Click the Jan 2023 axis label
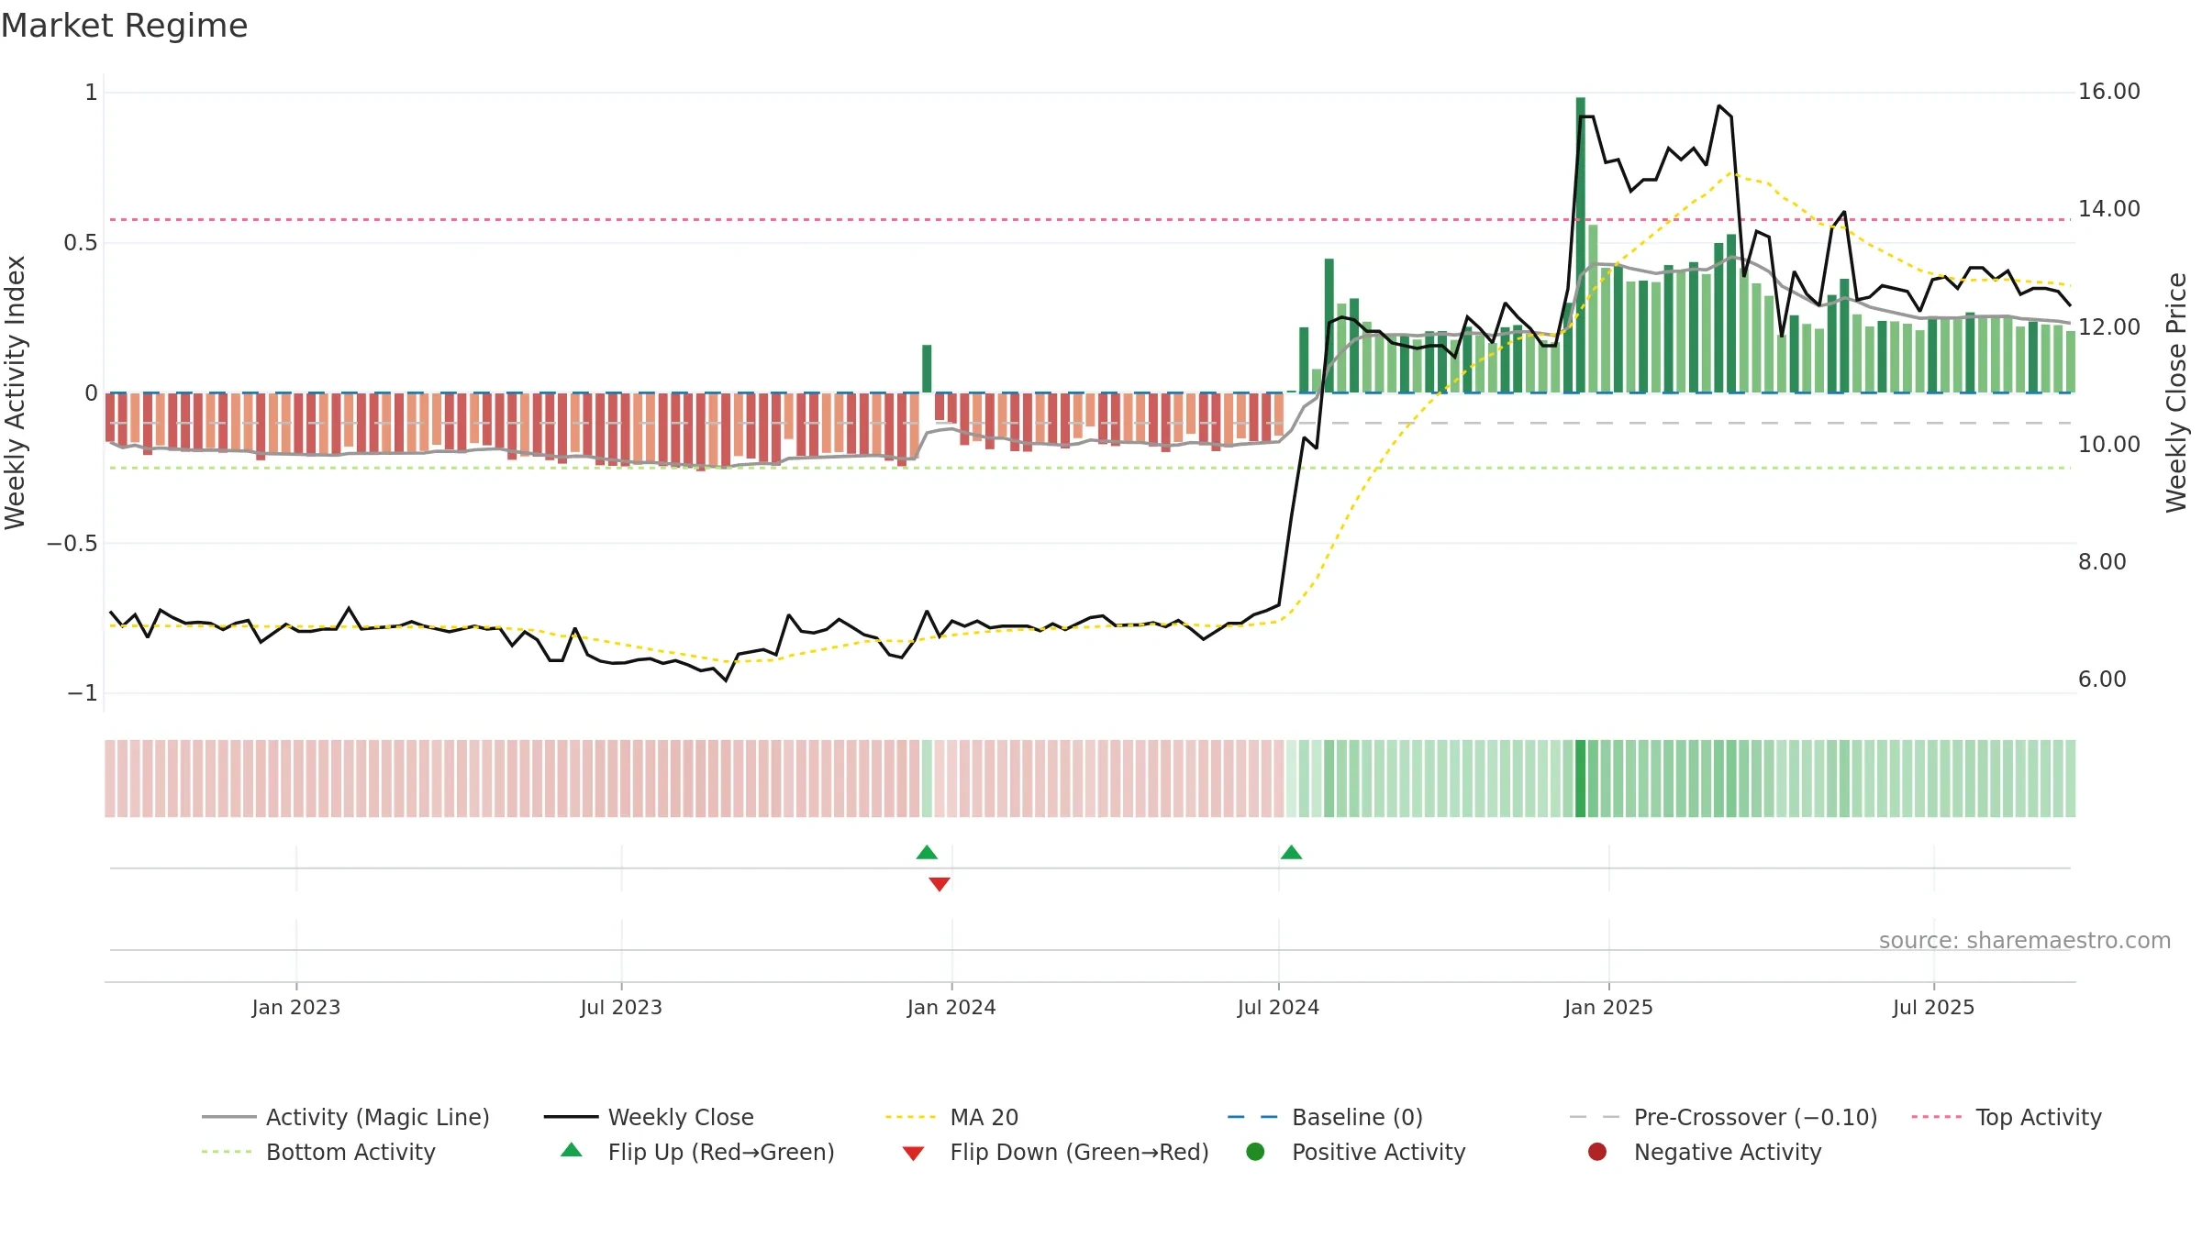 (x=296, y=1007)
